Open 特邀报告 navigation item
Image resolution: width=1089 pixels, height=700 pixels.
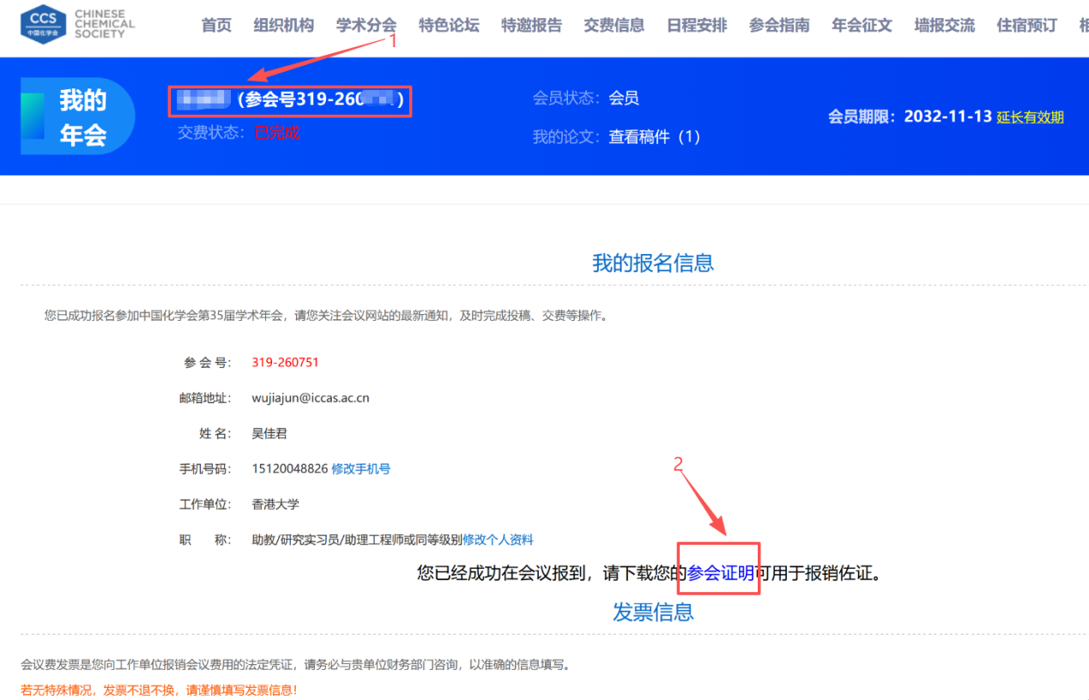tap(531, 26)
